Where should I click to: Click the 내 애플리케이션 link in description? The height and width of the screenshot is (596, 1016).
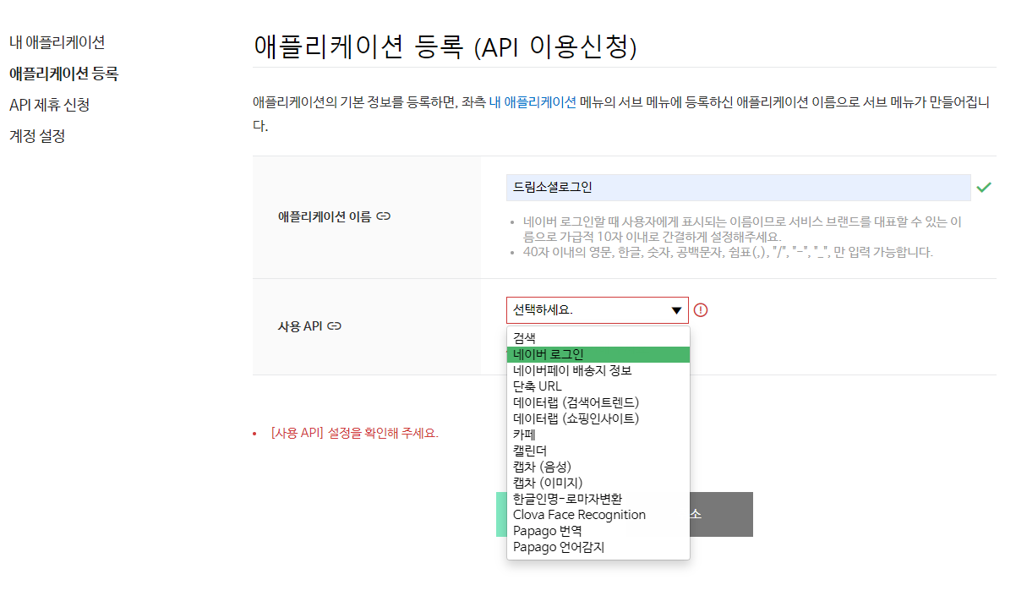point(533,102)
